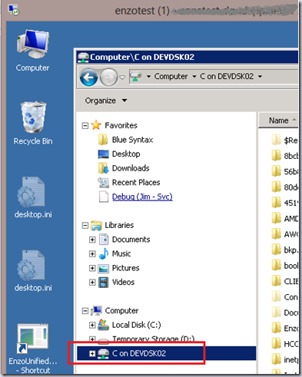Image resolution: width=302 pixels, height=377 pixels.
Task: Select the 80d folder in file list
Action: [284, 187]
